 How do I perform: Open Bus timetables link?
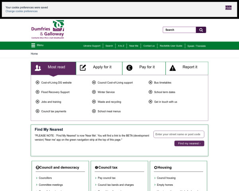tap(163, 82)
